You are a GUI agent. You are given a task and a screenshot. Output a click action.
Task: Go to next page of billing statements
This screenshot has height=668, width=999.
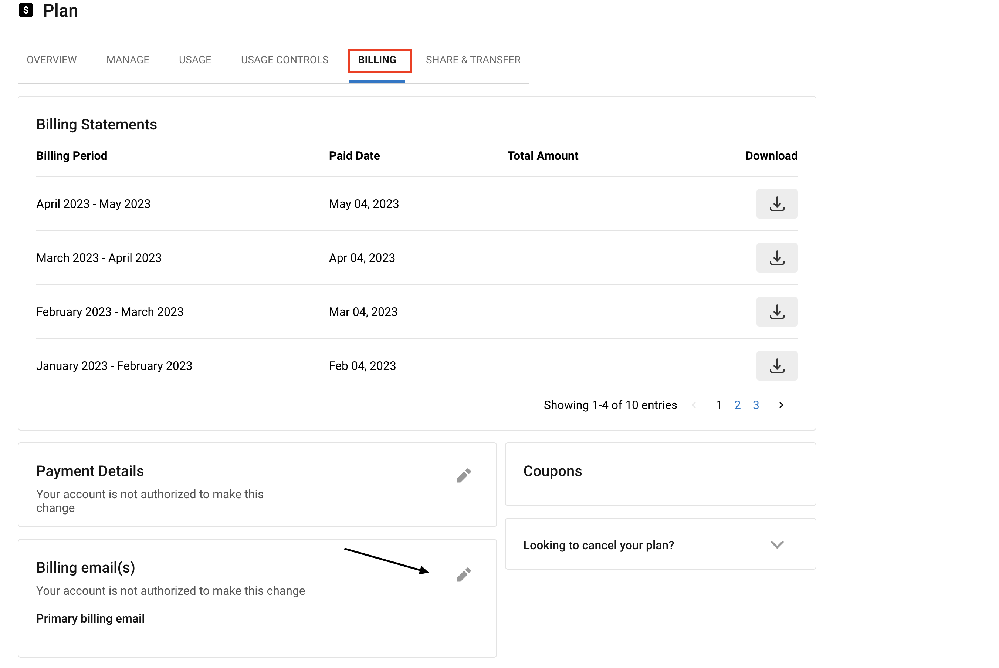[x=780, y=405]
